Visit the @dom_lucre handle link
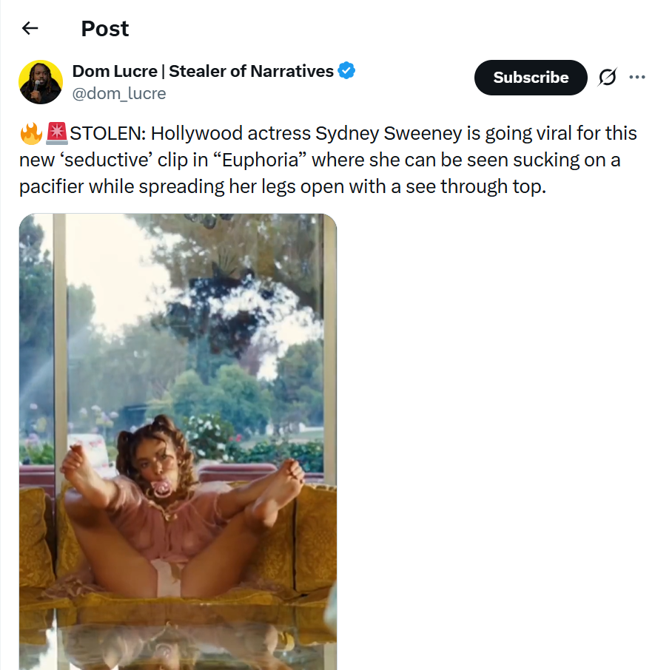Viewport: 655px width, 670px height. pyautogui.click(x=119, y=93)
